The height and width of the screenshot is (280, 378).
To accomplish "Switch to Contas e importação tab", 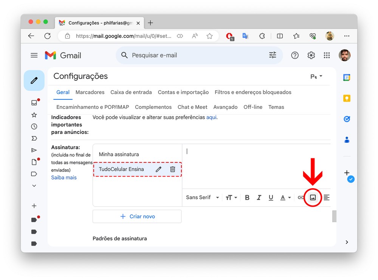I will 183,92.
